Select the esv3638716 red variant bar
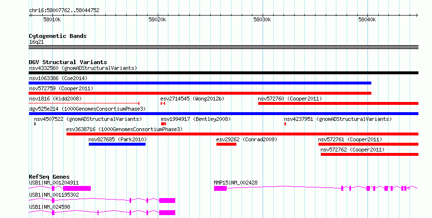Screen dimensions: 432x218 (242, 134)
